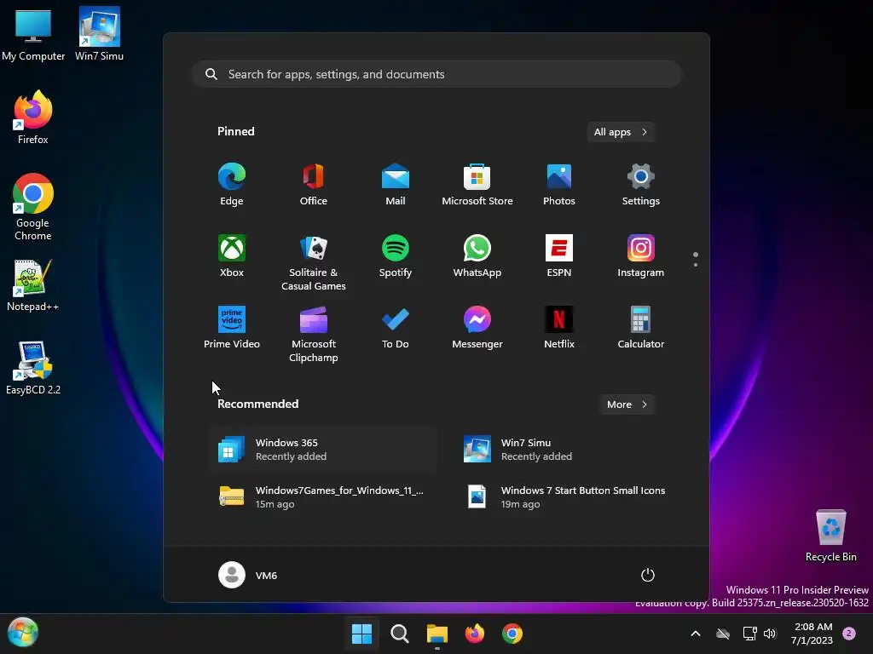
Task: Open File Explorer from taskbar
Action: [437, 634]
